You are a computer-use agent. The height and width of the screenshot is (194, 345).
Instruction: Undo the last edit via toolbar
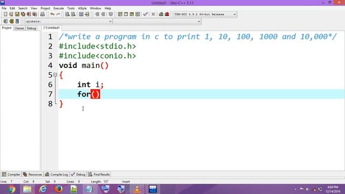[x=52, y=15]
